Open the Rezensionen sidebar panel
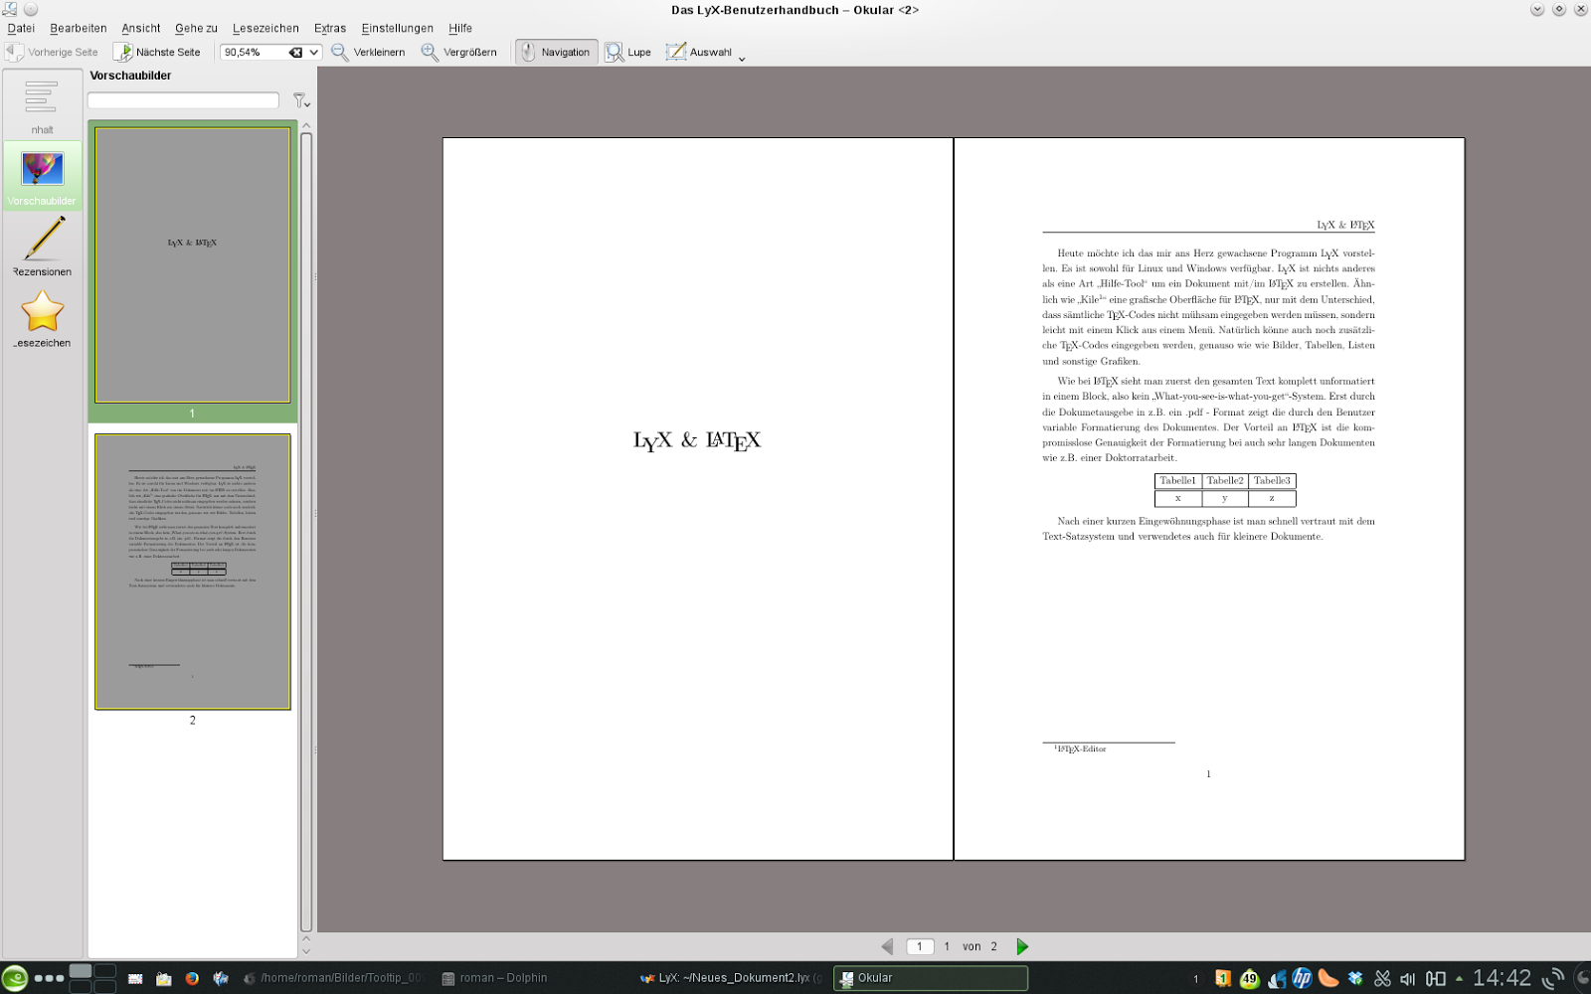The height and width of the screenshot is (994, 1591). pos(42,247)
